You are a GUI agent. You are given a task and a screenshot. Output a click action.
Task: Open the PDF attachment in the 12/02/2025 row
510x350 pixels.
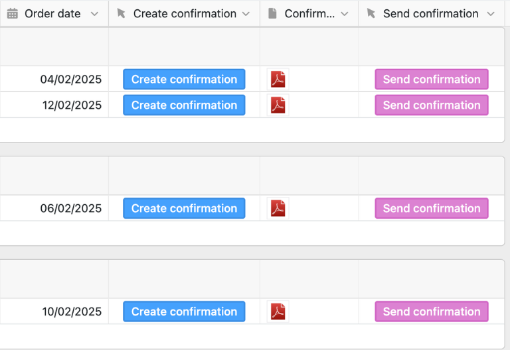click(x=278, y=105)
